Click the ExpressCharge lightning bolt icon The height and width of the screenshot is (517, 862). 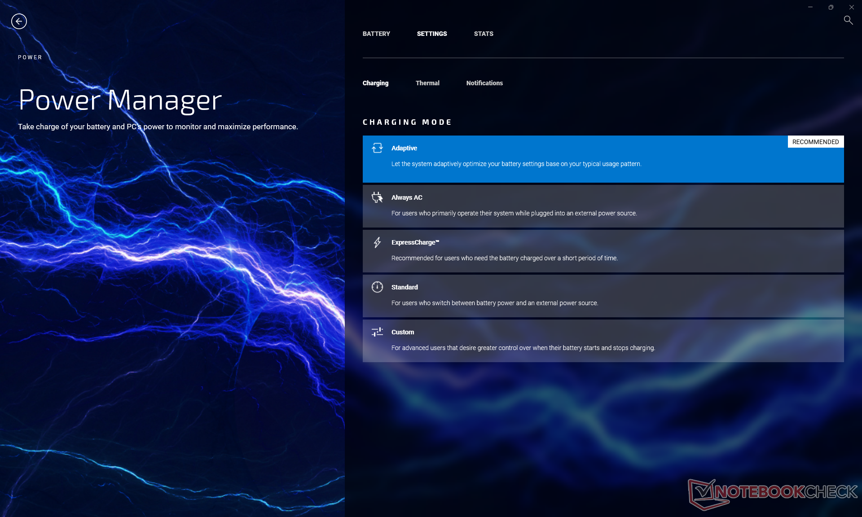pyautogui.click(x=377, y=242)
